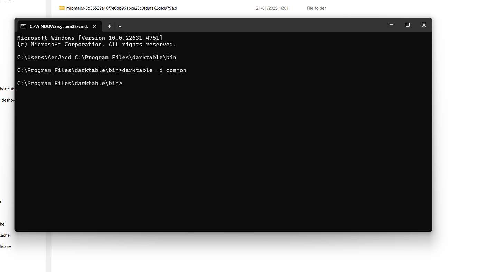Place cursor at the darktable\bin command prompt

coord(124,83)
